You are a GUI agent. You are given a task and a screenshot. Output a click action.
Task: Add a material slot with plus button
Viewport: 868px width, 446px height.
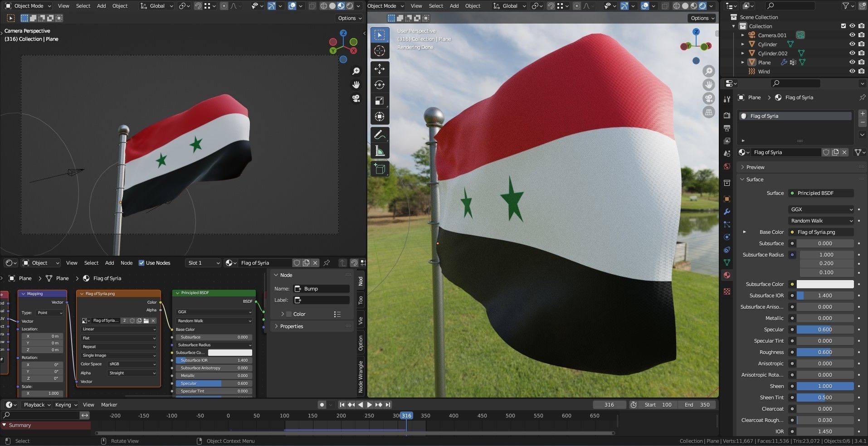click(863, 114)
